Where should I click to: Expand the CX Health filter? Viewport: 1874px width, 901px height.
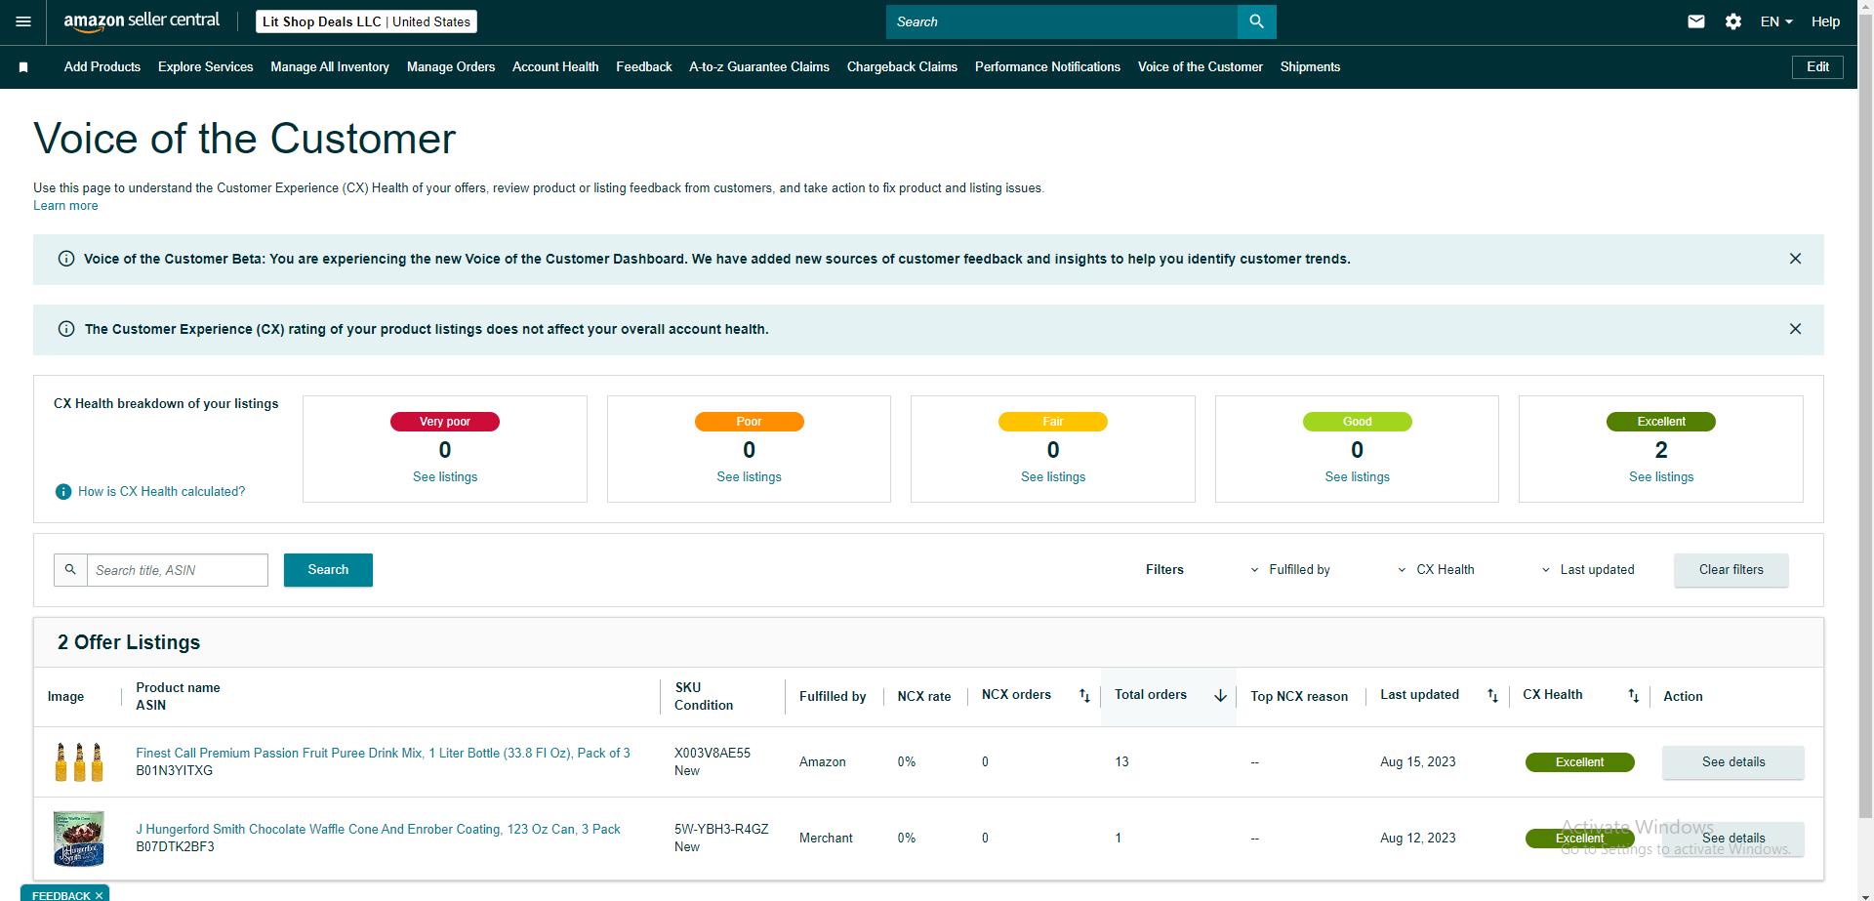[1435, 570]
